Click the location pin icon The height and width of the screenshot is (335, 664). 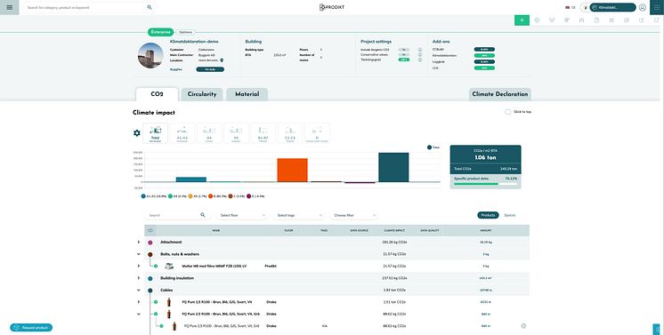click(x=222, y=60)
